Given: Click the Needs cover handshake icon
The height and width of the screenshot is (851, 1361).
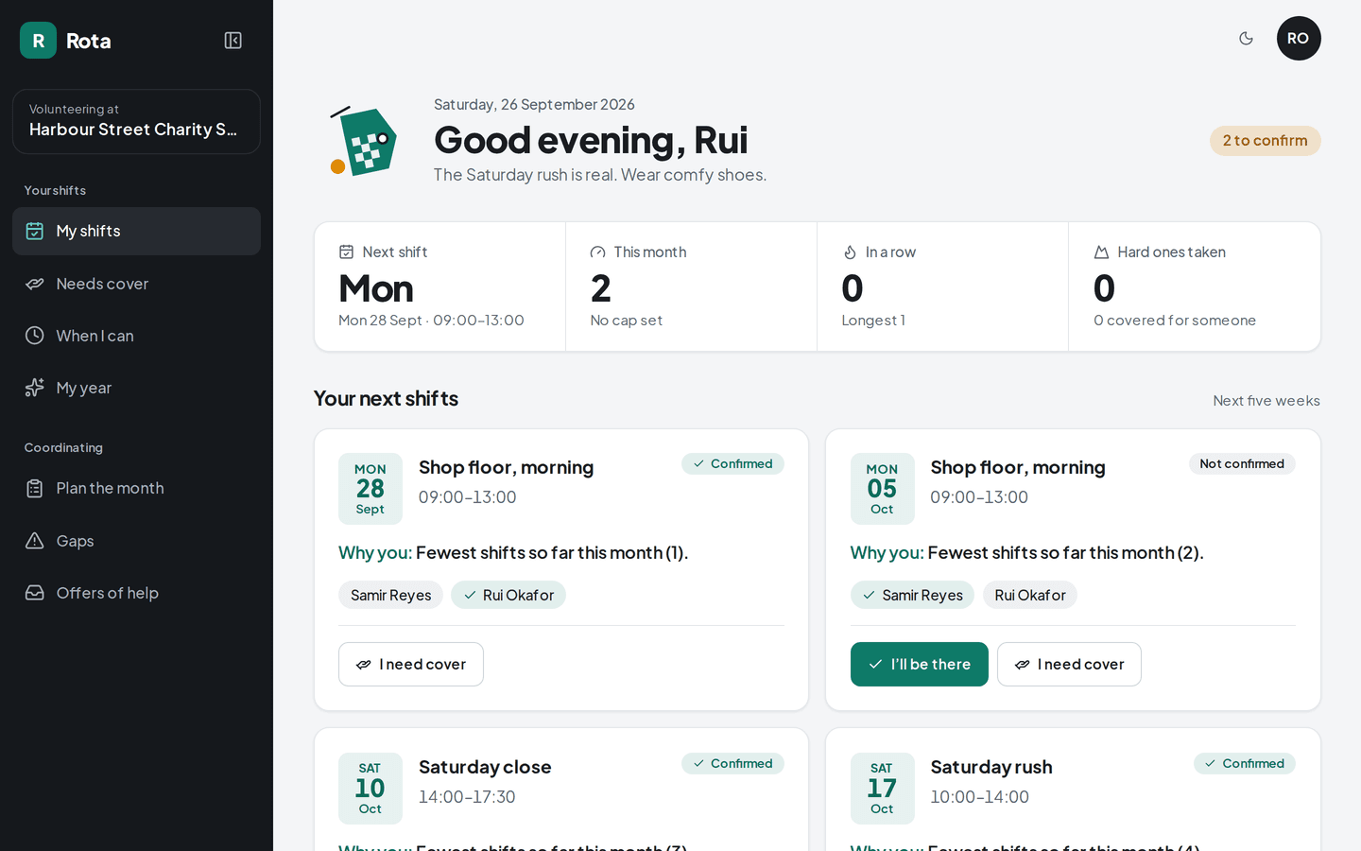Looking at the screenshot, I should [35, 284].
